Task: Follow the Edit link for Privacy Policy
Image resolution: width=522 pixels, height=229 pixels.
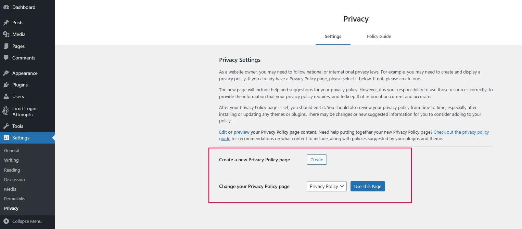Action: pos(222,132)
